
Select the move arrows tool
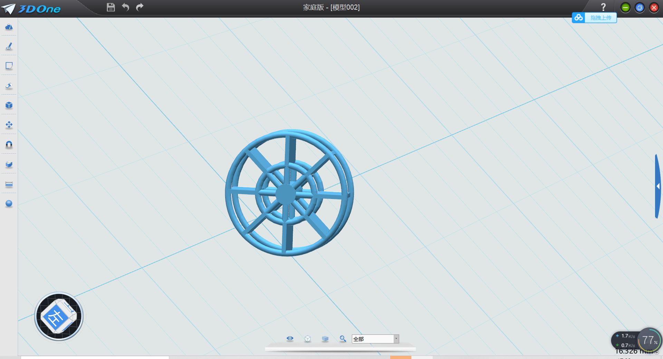(x=9, y=125)
